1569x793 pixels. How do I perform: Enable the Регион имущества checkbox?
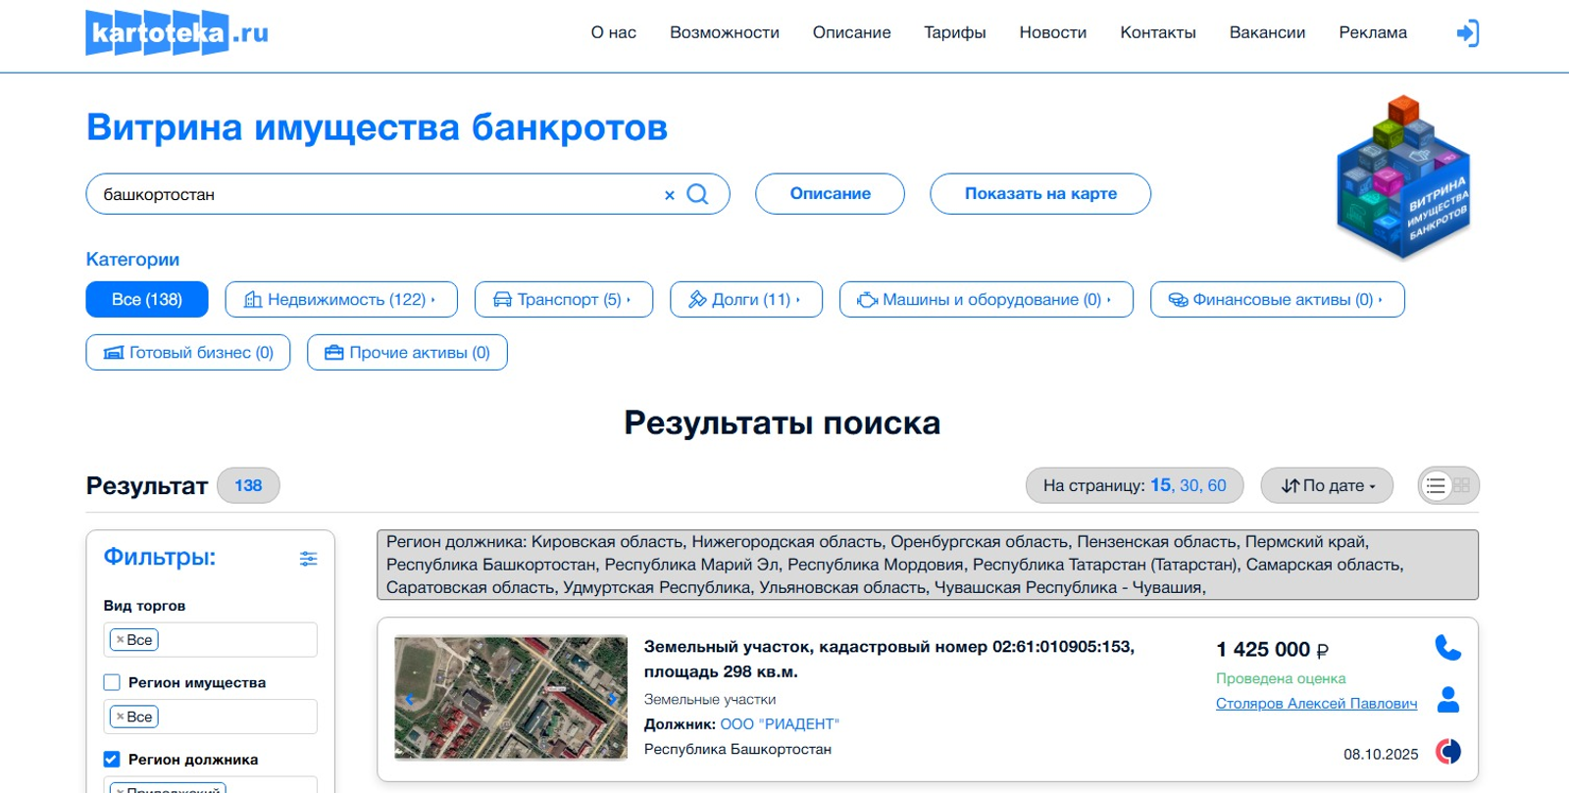(x=112, y=682)
